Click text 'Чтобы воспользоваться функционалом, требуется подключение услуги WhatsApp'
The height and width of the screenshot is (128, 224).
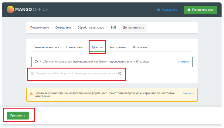click(x=94, y=62)
